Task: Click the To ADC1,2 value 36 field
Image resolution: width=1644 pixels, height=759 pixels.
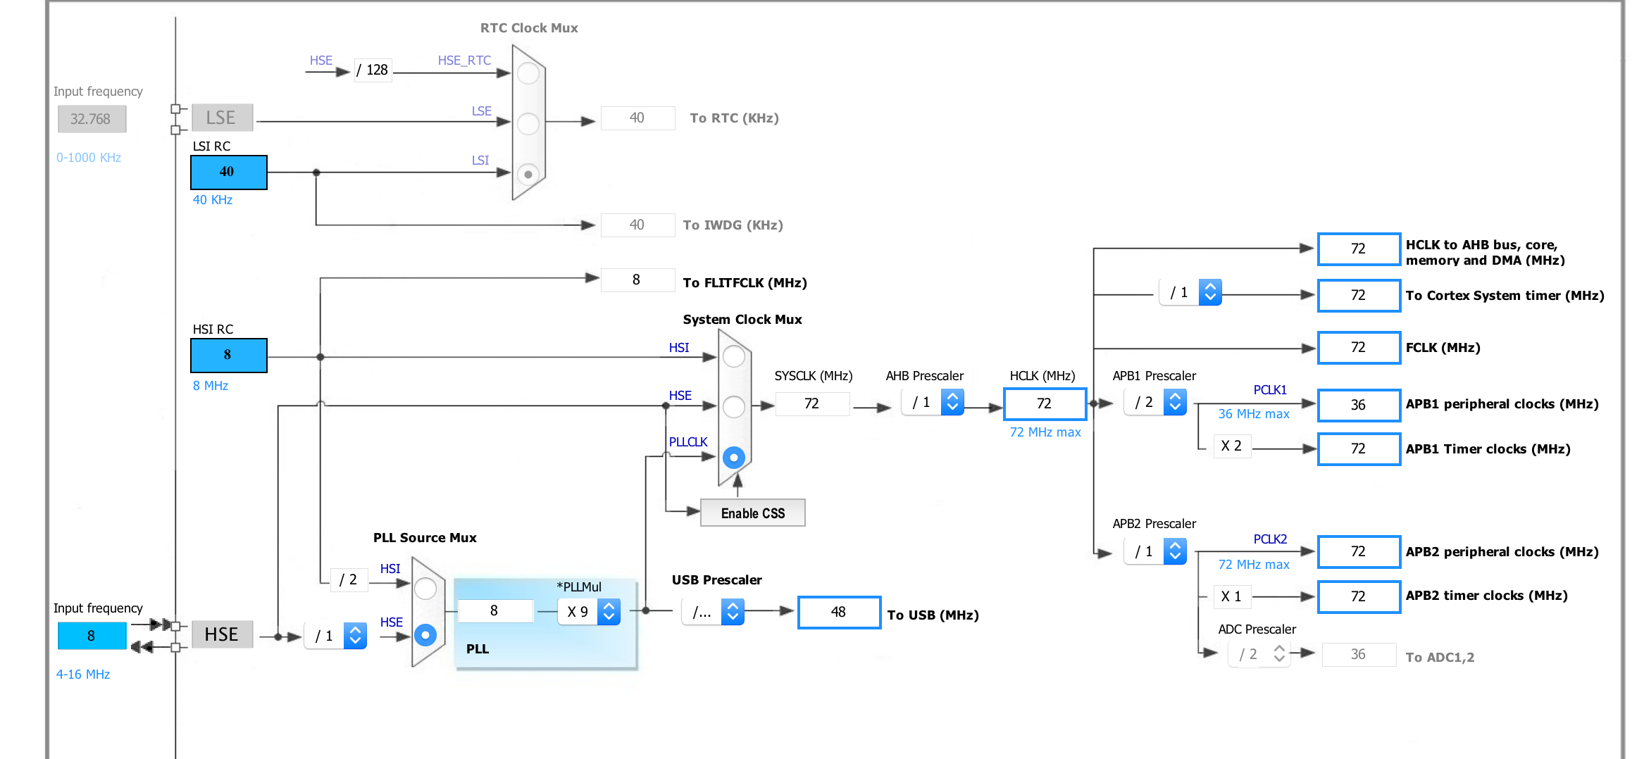Action: point(1359,654)
